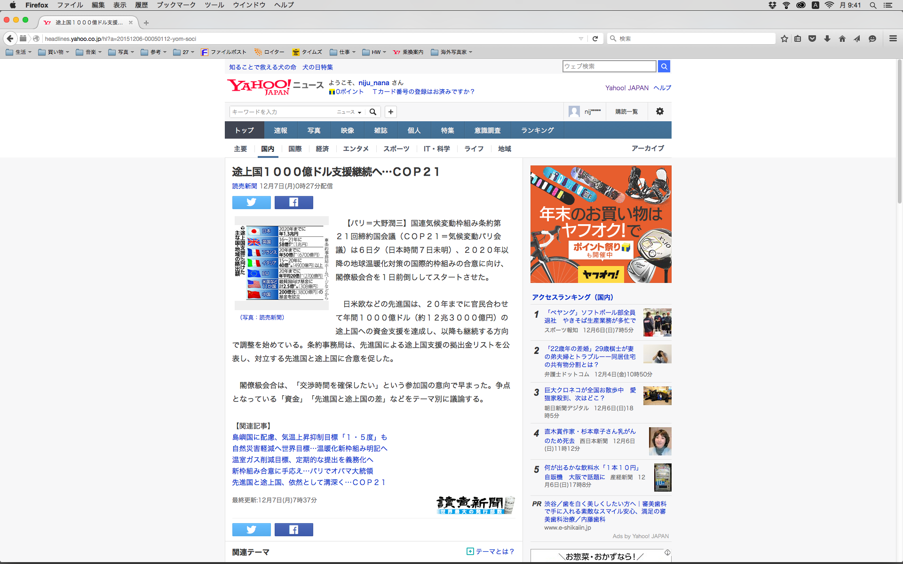
Task: Bookmark this page with the star icon
Action: coord(784,39)
